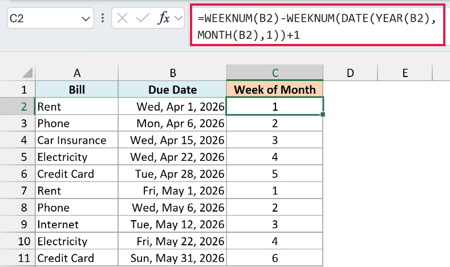Screen dimensions: 450x267
Task: Select the Phone cell in row 3
Action: (76, 123)
